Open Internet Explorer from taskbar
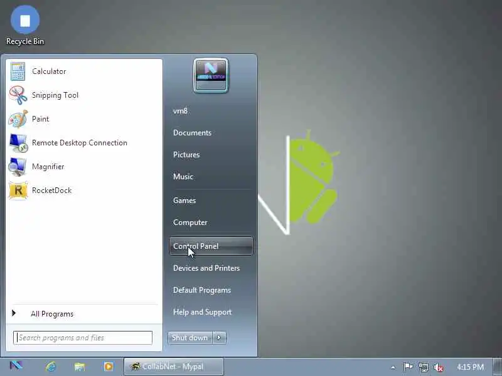Screen dimensions: 502x376 [51, 367]
